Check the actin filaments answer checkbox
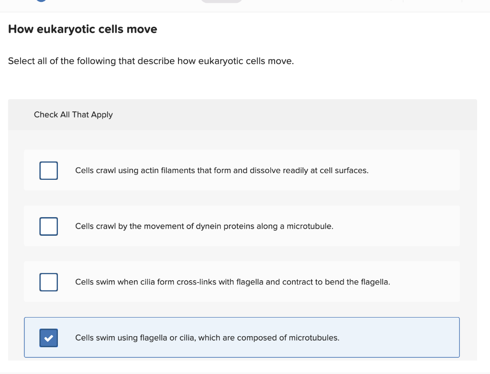The width and height of the screenshot is (490, 374). click(x=49, y=170)
